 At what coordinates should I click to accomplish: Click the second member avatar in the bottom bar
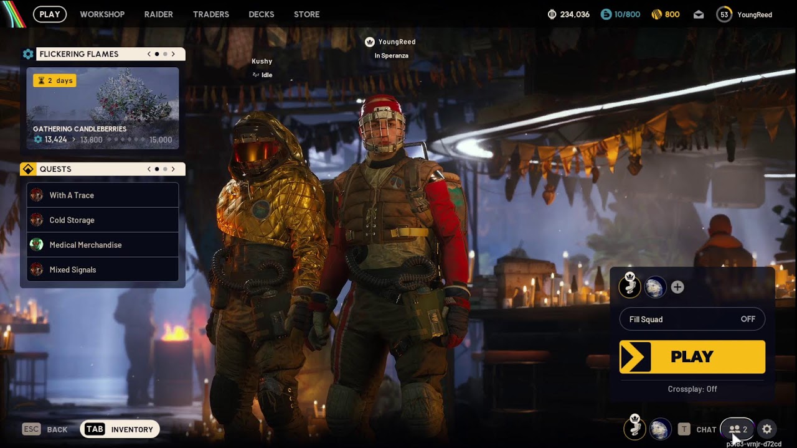click(660, 429)
